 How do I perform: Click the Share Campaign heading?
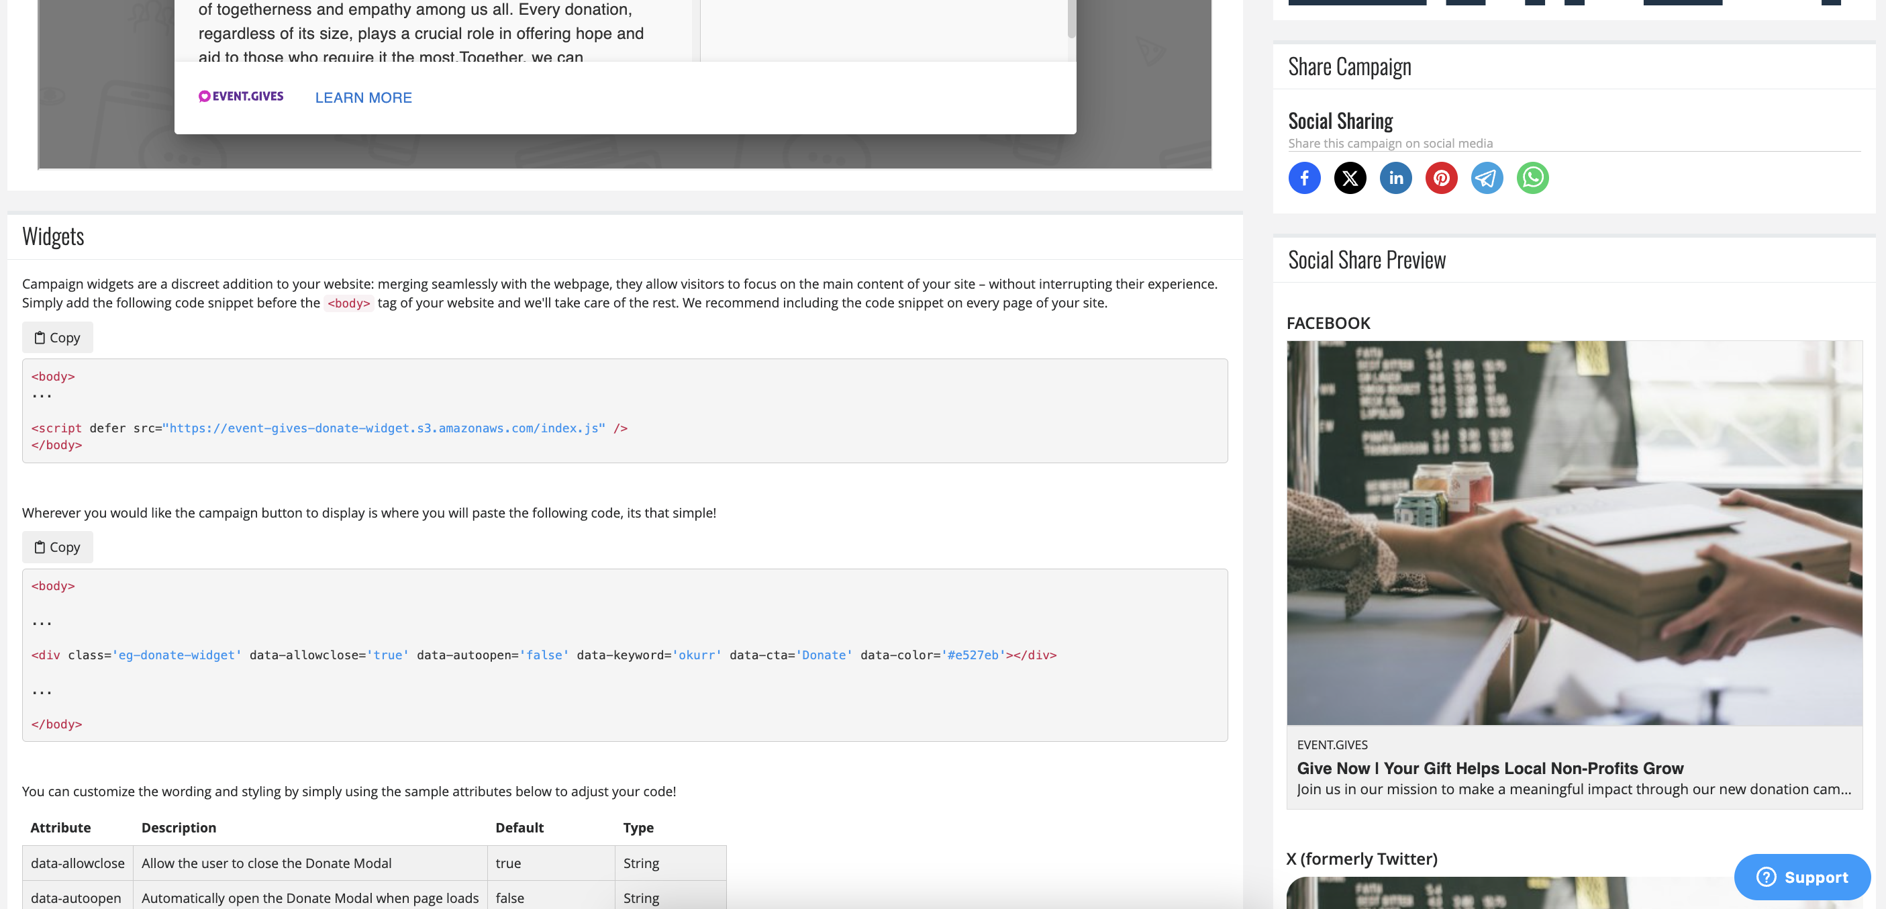coord(1349,66)
